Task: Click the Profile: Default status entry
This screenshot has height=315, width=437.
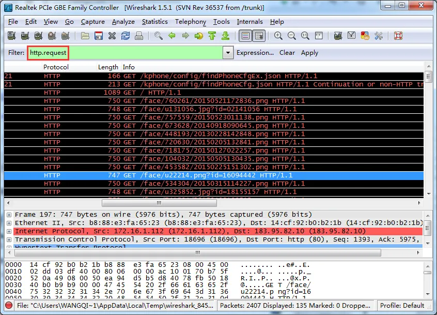Action: [x=402, y=306]
